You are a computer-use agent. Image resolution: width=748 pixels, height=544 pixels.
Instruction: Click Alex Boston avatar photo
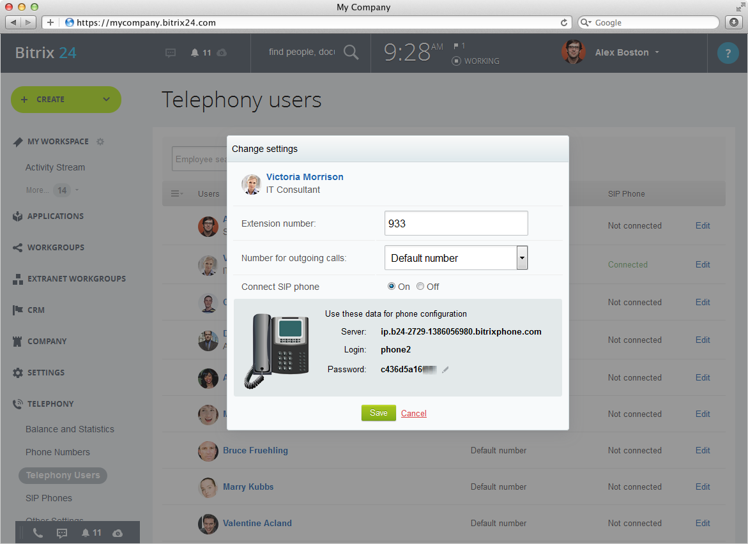point(574,52)
